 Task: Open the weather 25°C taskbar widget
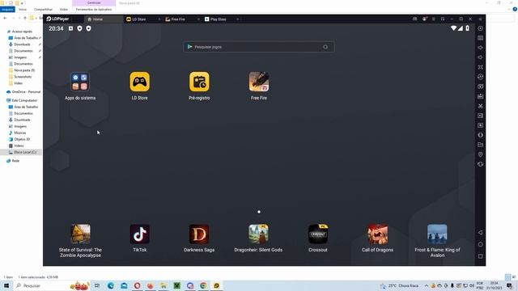400,285
